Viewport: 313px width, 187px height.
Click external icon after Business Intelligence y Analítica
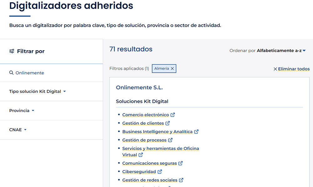(x=197, y=132)
